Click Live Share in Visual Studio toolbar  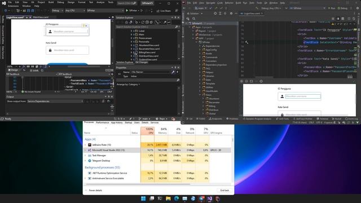(164, 11)
